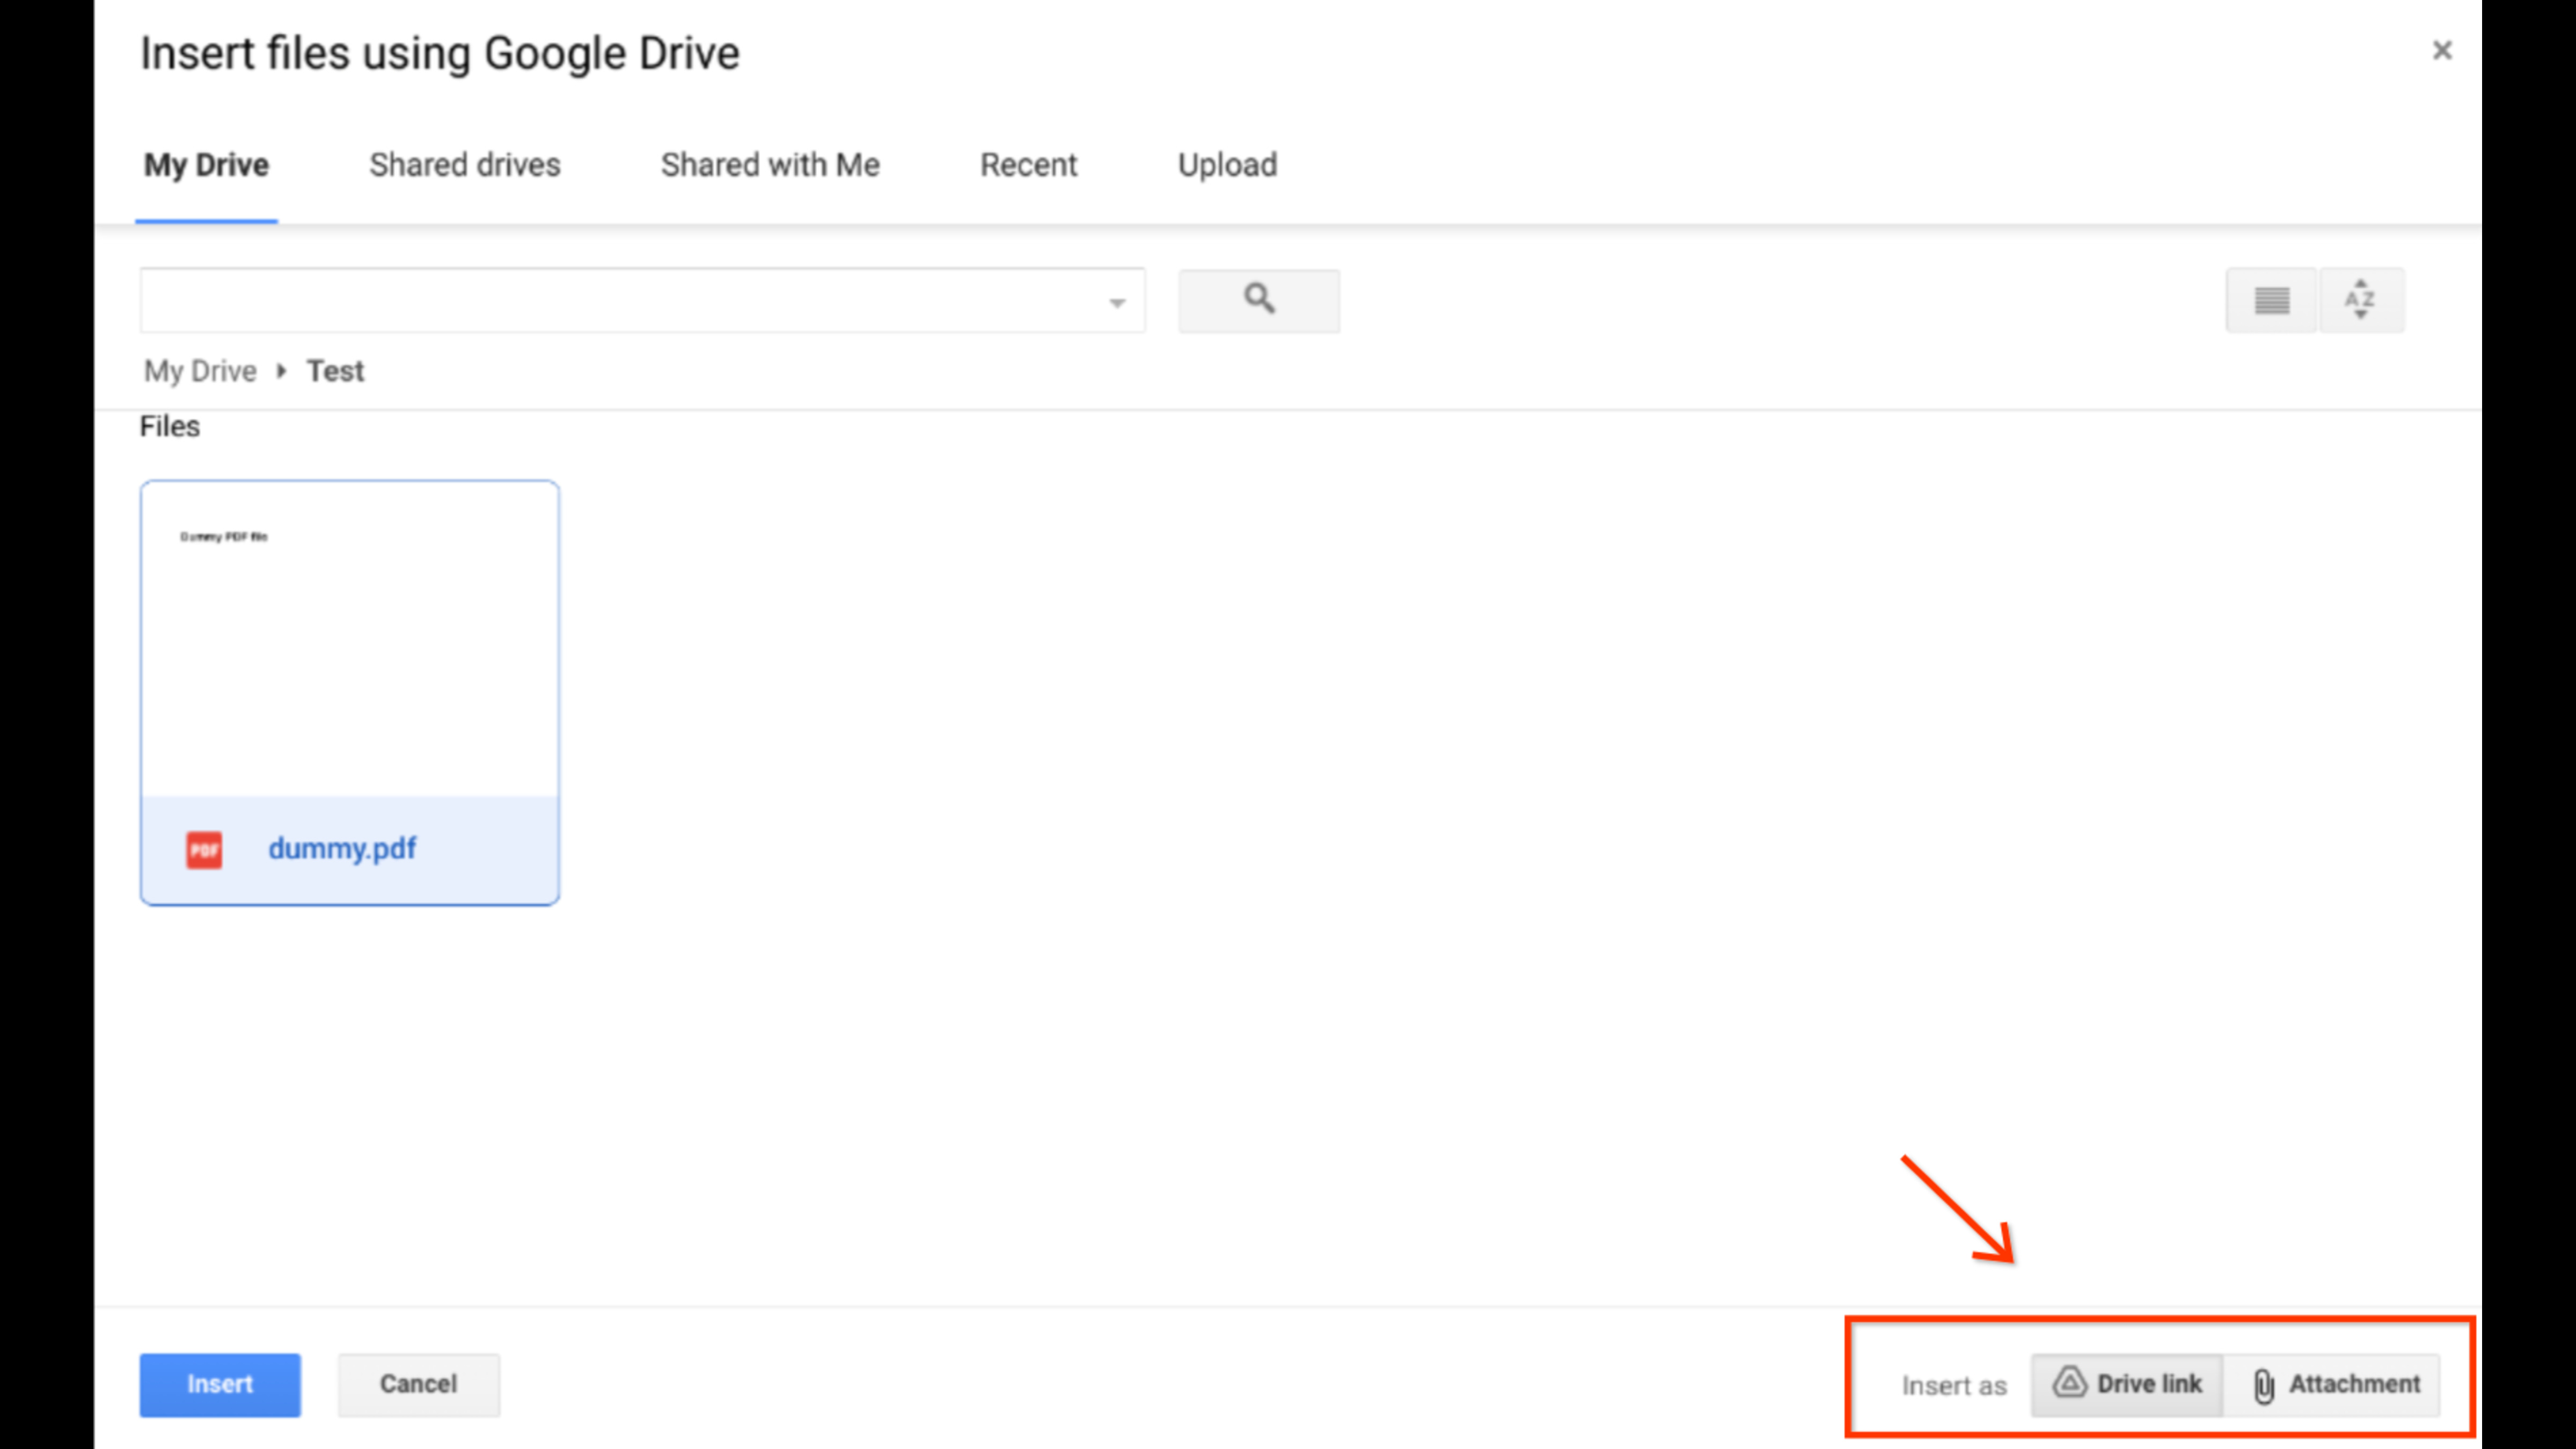Select Attachment as insert option
Image resolution: width=2576 pixels, height=1449 pixels.
coord(2337,1384)
